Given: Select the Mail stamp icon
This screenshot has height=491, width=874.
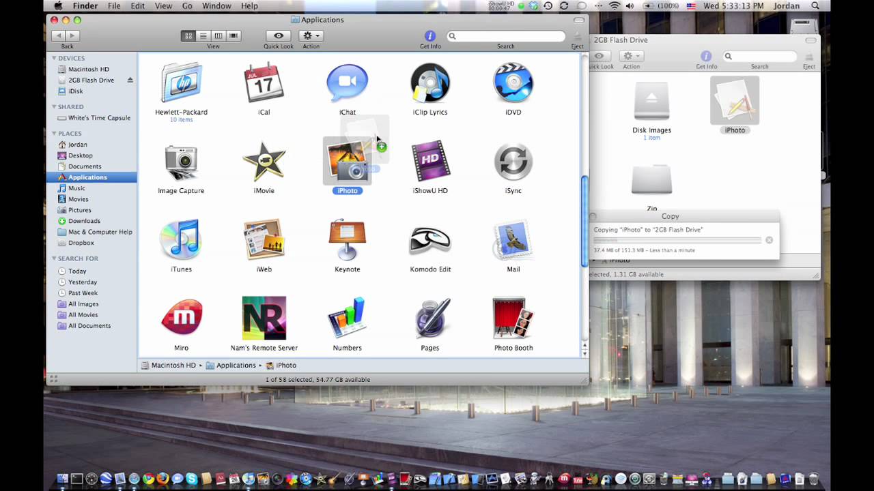Looking at the screenshot, I should coord(513,240).
